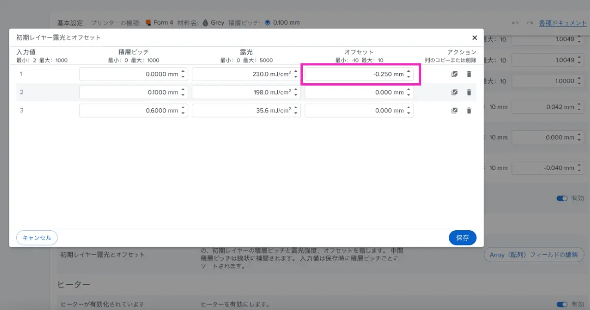
Task: Increase row 3 積層ピッチ with stepper up arrow
Action: [183, 108]
